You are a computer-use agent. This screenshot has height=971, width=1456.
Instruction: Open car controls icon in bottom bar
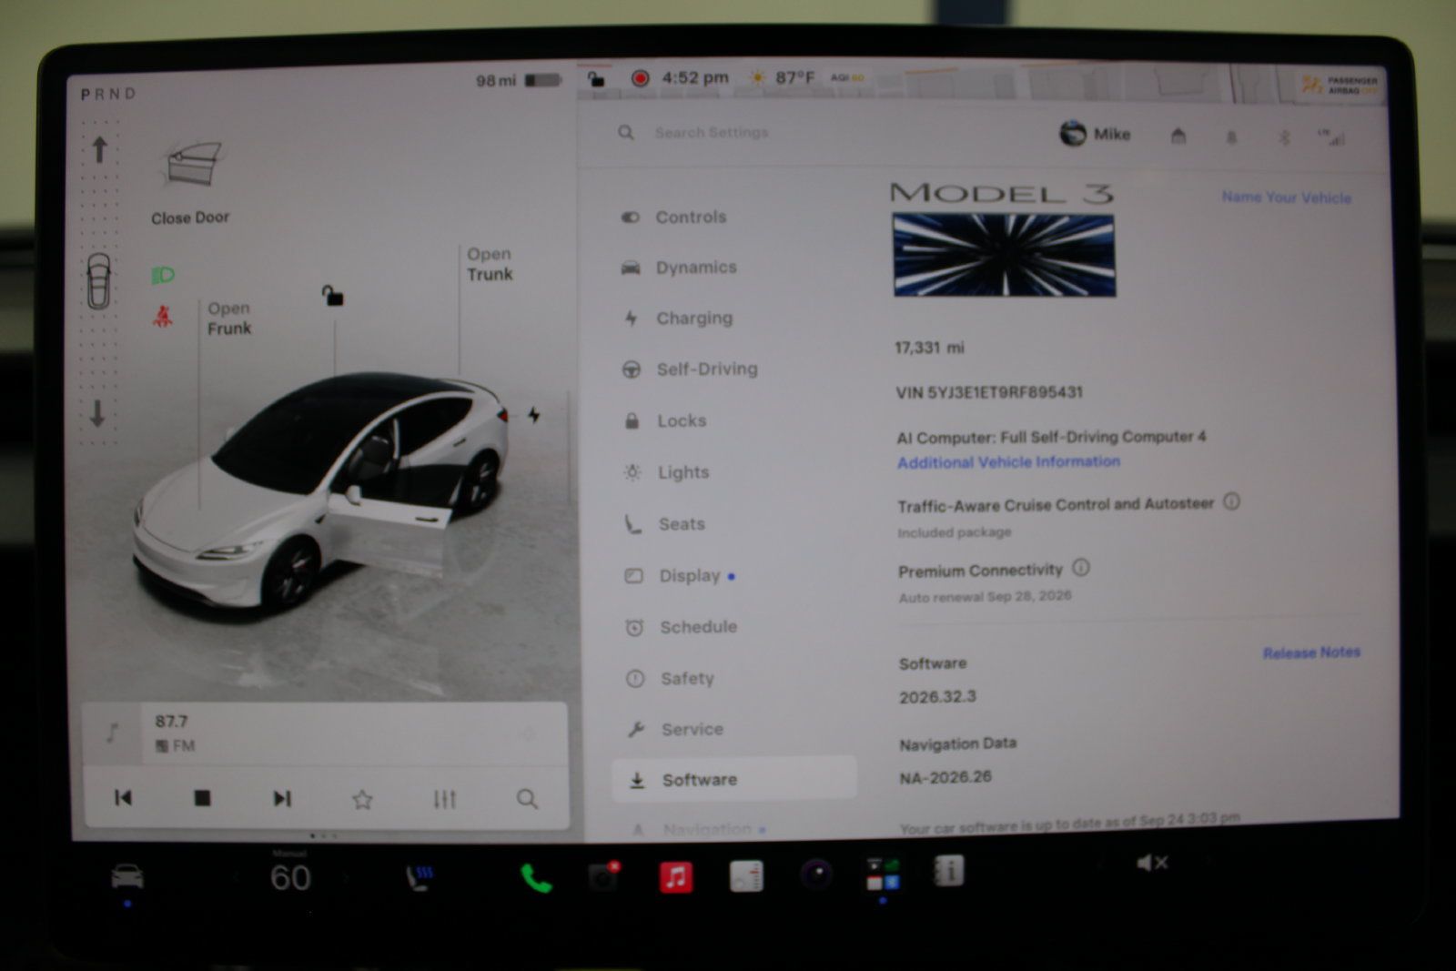[127, 876]
